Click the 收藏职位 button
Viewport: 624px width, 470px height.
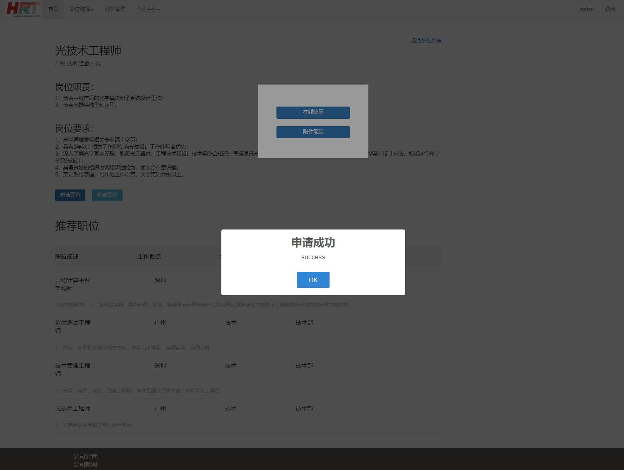[x=107, y=195]
